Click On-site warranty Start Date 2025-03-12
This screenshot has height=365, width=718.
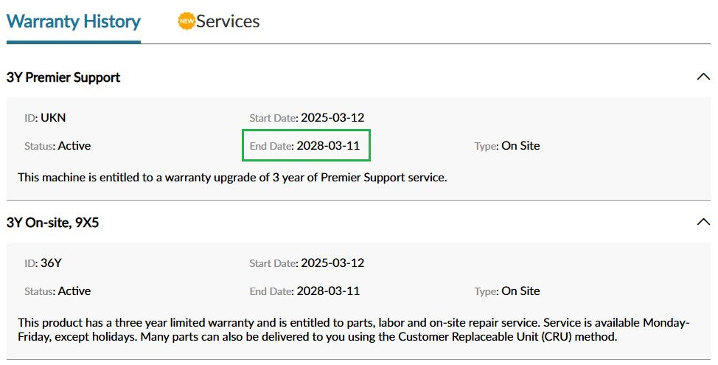tap(332, 263)
